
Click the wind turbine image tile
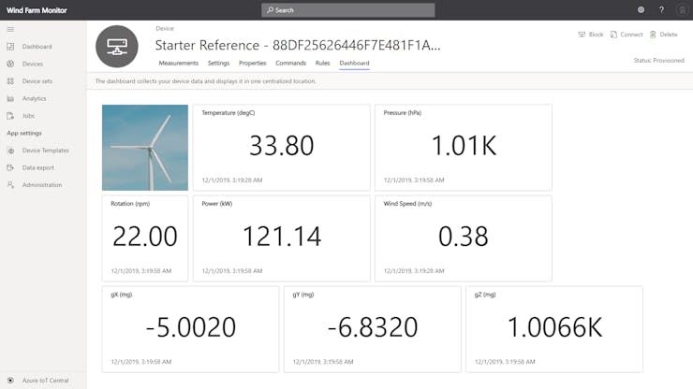(145, 147)
